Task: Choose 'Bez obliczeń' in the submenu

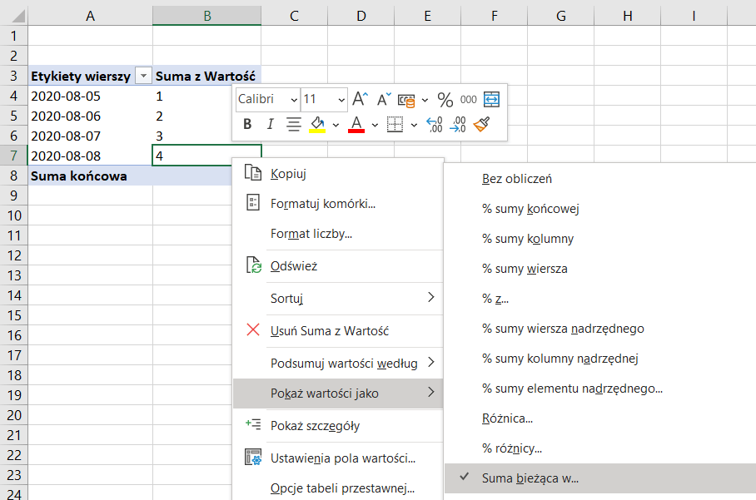Action: click(516, 179)
